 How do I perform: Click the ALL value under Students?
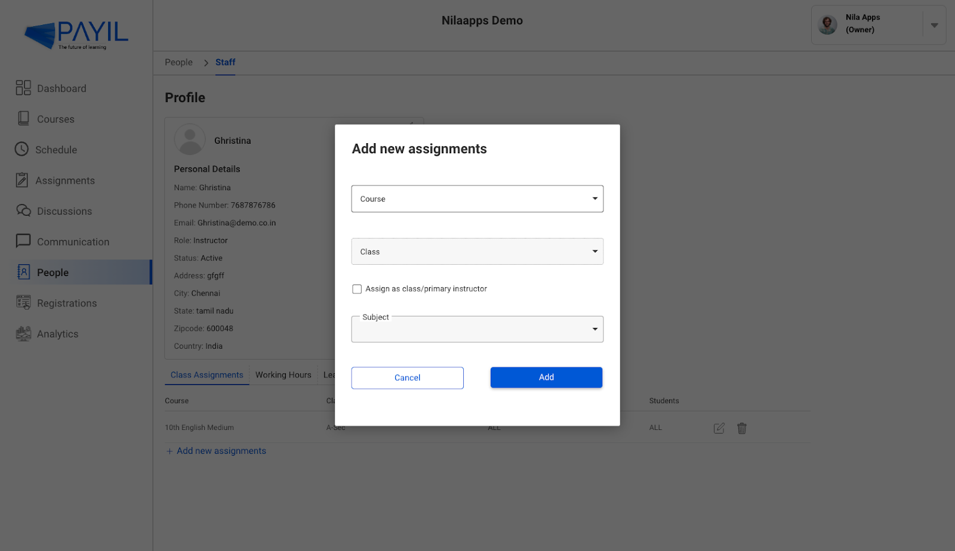(x=655, y=428)
